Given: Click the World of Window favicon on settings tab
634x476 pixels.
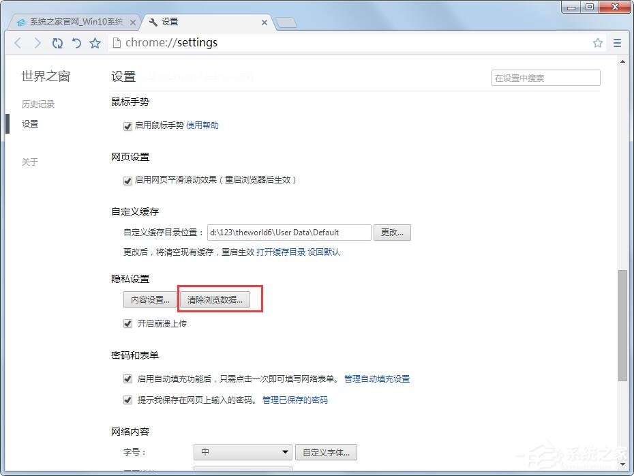Looking at the screenshot, I should [x=153, y=21].
